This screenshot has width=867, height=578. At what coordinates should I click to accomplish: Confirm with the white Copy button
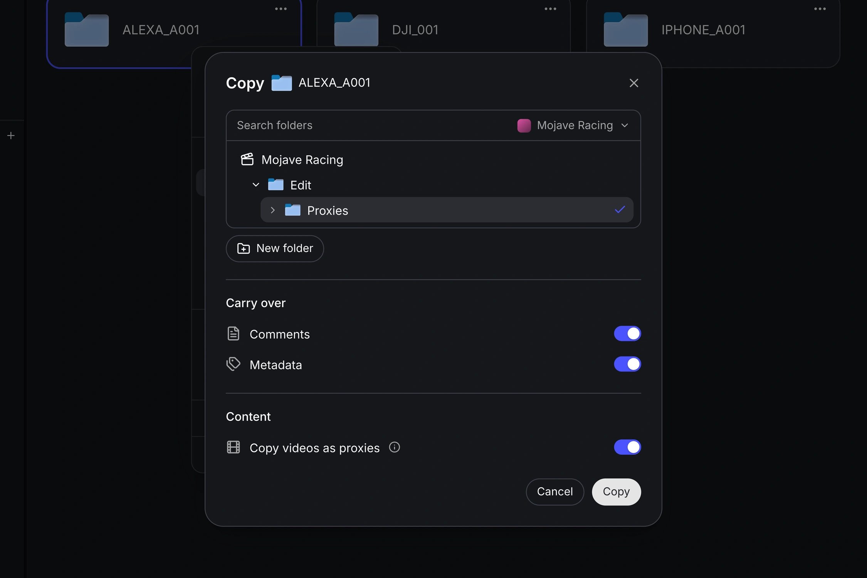click(616, 492)
